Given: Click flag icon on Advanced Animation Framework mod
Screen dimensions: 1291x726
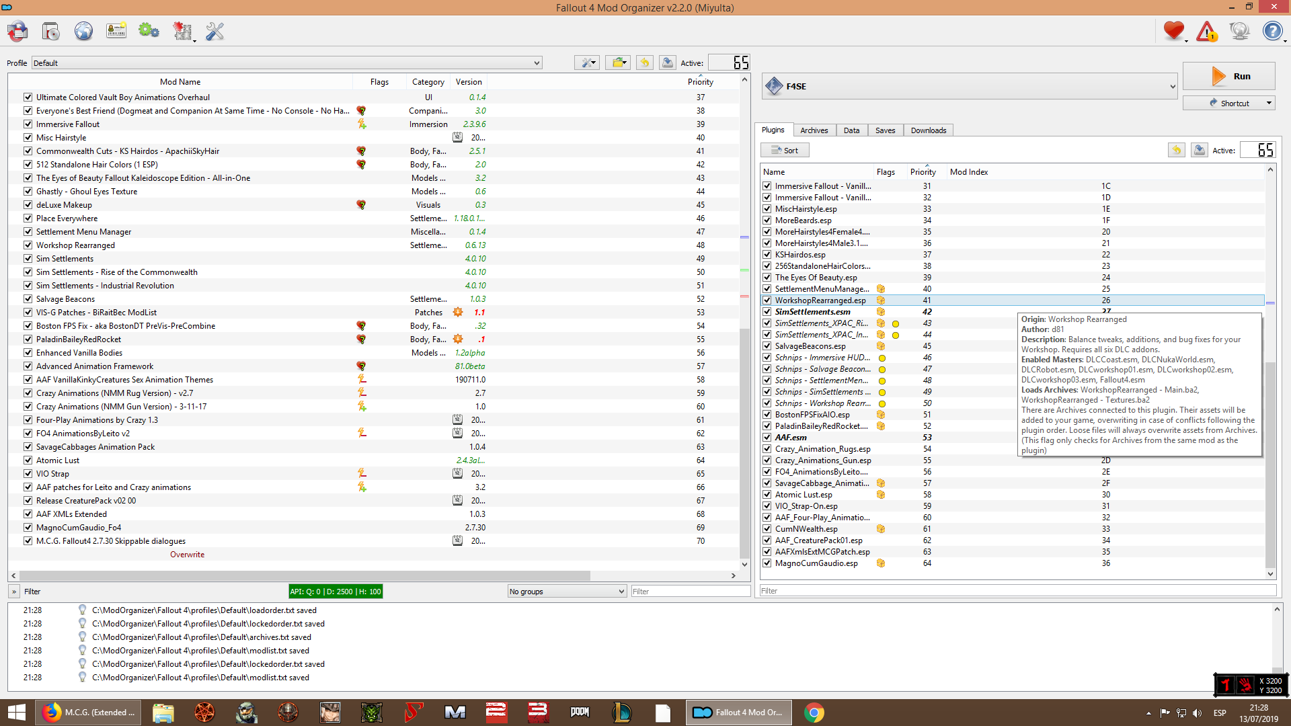Looking at the screenshot, I should (x=362, y=366).
